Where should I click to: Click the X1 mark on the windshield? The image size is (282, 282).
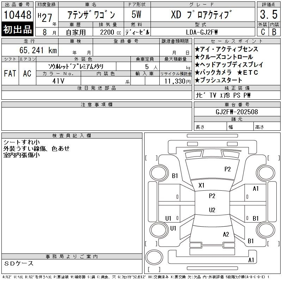(201, 185)
